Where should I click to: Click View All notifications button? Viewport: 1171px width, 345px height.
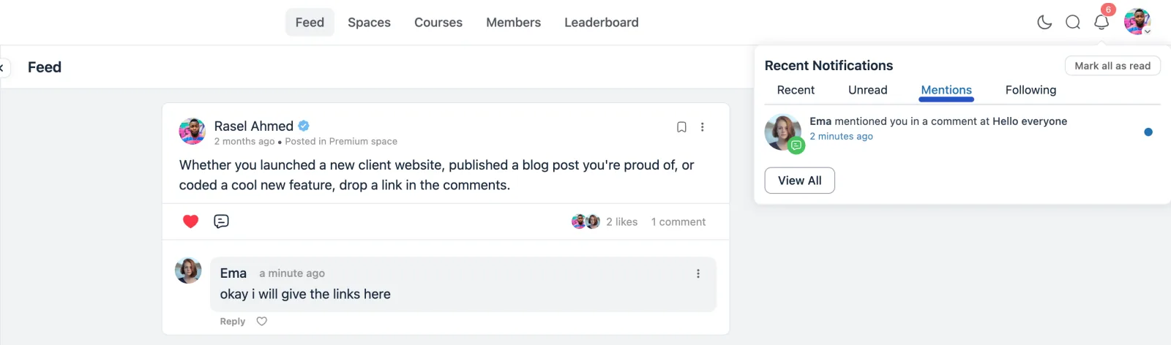(x=800, y=181)
